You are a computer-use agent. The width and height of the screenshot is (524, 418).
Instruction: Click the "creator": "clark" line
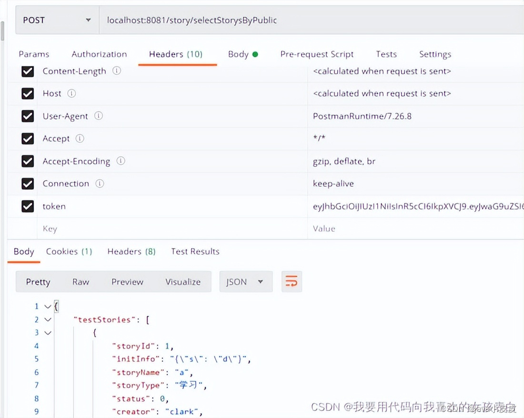[x=157, y=412]
